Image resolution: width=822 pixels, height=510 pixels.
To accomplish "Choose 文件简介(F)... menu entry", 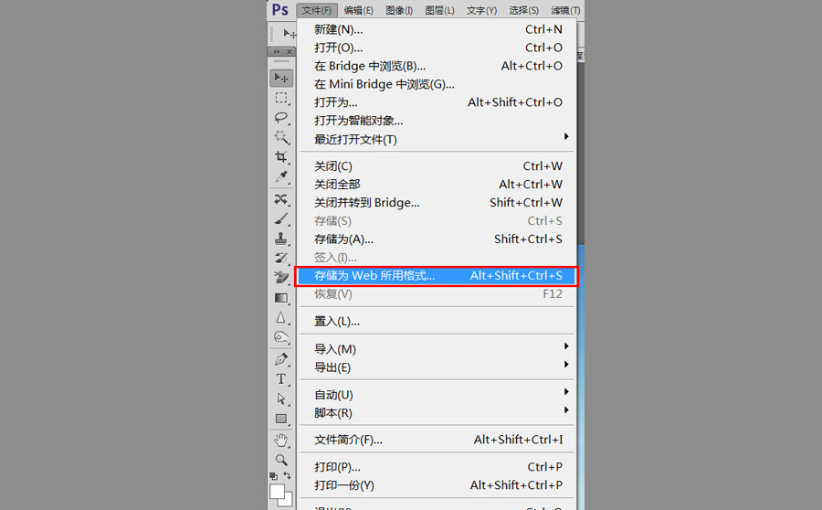I will click(x=437, y=440).
